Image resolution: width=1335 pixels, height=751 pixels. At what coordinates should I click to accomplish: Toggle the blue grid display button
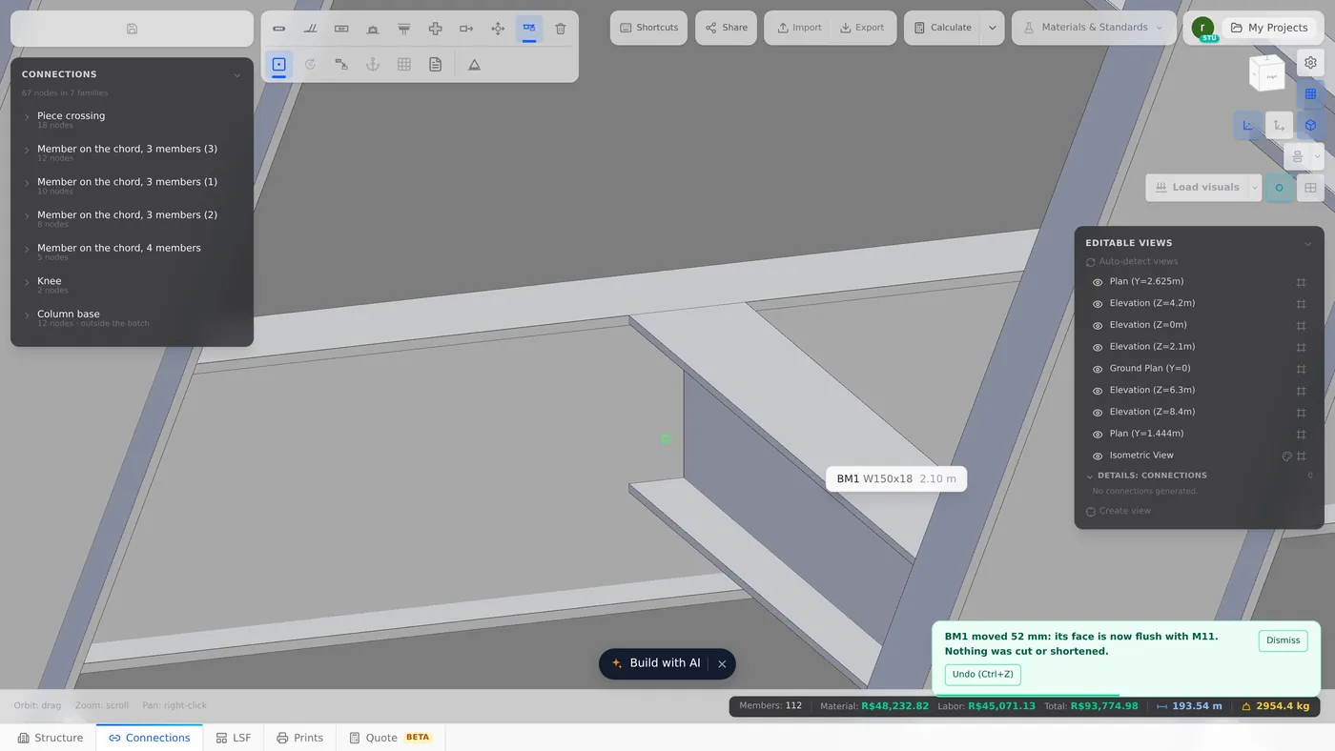pyautogui.click(x=1310, y=94)
